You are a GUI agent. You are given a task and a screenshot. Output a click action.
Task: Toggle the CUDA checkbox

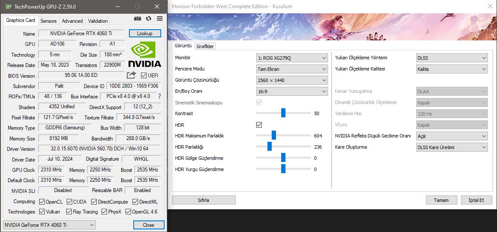point(69,201)
